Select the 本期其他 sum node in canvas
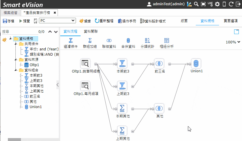Screen dimensions: 242x141 [122, 108]
